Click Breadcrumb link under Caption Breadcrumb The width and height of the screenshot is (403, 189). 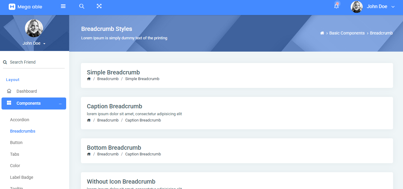pyautogui.click(x=108, y=120)
